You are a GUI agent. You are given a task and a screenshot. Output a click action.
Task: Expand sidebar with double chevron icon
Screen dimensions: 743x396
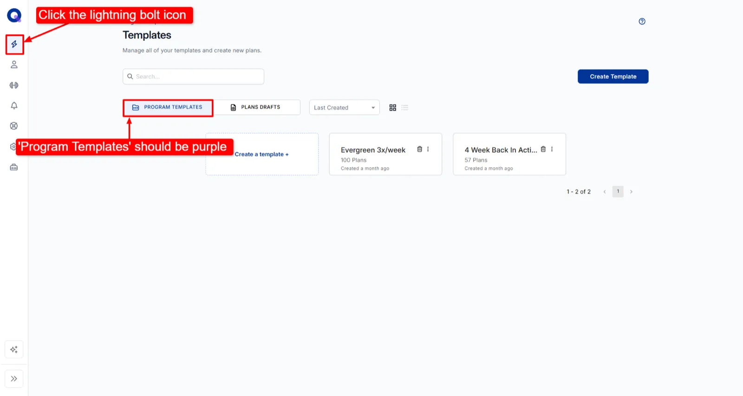[x=14, y=379]
